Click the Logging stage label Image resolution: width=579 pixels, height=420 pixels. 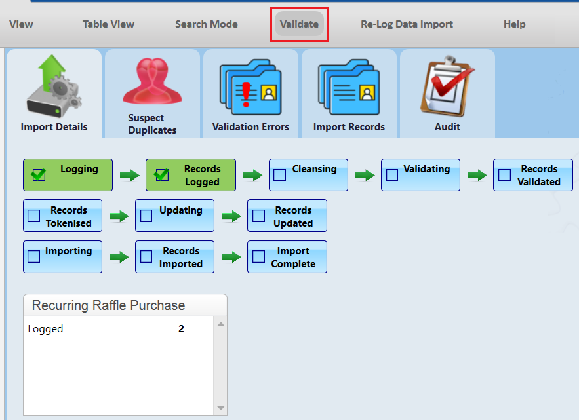(x=79, y=169)
